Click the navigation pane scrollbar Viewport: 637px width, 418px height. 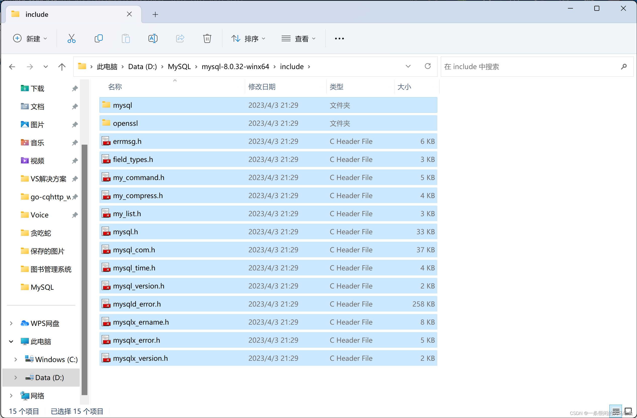pos(85,267)
